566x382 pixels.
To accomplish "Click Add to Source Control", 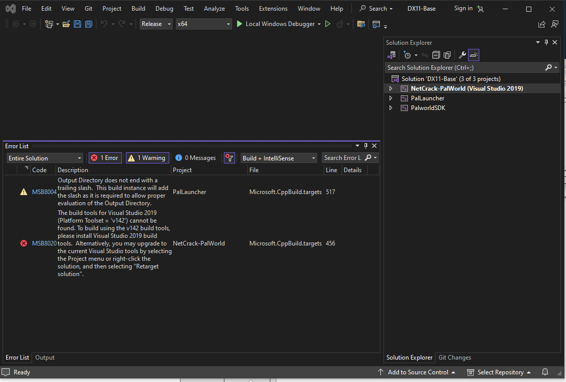I will [x=416, y=372].
